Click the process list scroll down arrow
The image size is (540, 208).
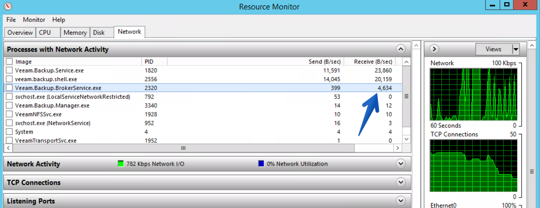pyautogui.click(x=406, y=140)
